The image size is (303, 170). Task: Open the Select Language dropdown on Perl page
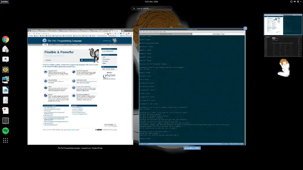[x=110, y=125]
